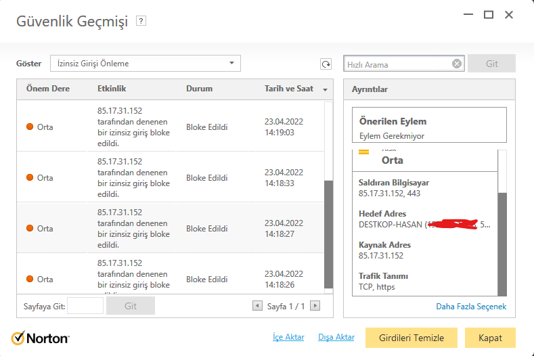Go to previous page arrow

(x=257, y=306)
